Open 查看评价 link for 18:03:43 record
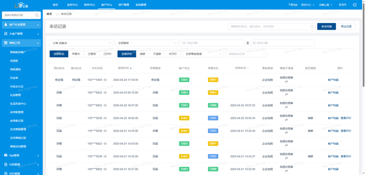This screenshot has height=175, width=365. point(346,118)
